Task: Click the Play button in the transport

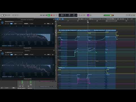Action: pos(49,15)
